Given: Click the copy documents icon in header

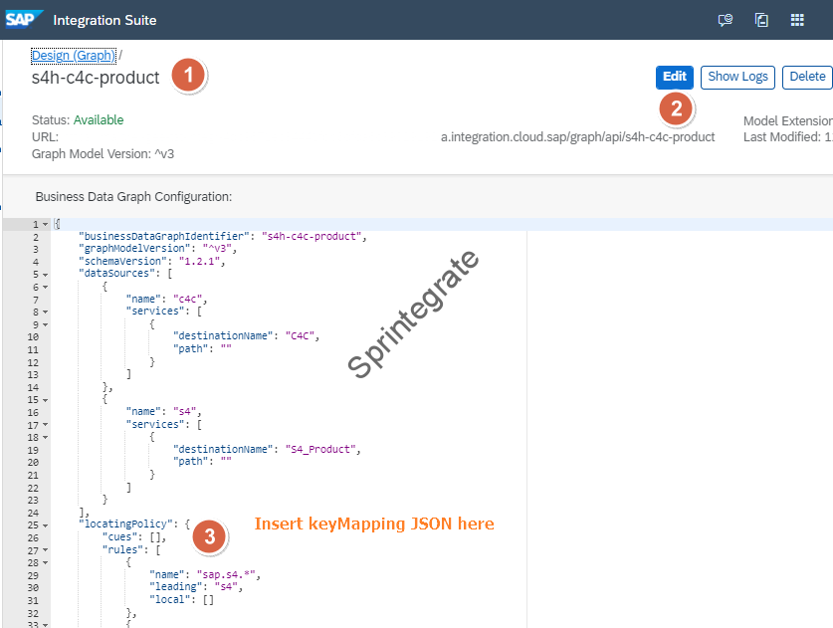Looking at the screenshot, I should (x=761, y=20).
